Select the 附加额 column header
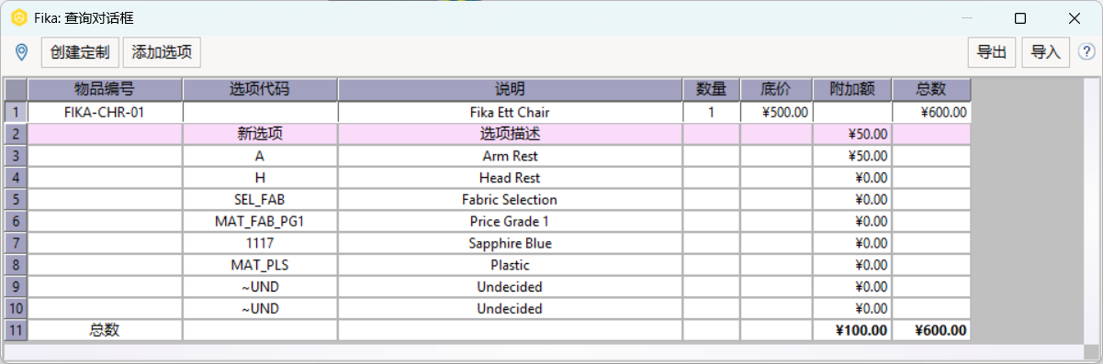Screen dimensions: 1103x364 click(x=851, y=89)
